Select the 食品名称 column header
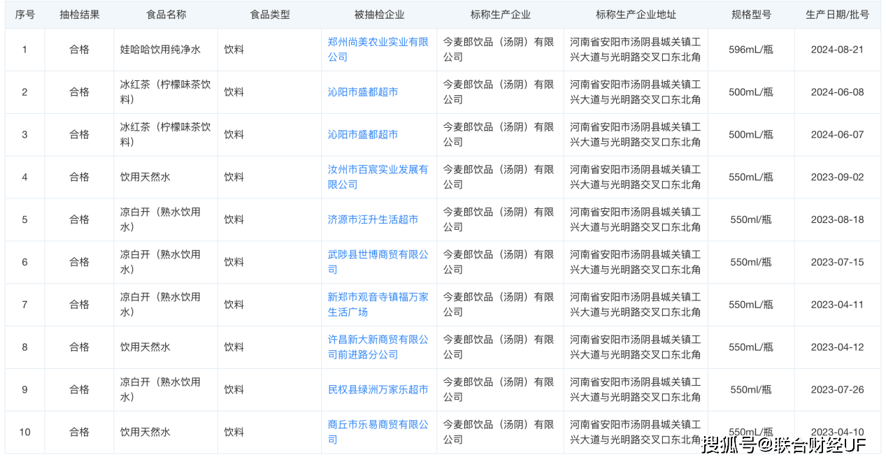The width and height of the screenshot is (886, 464). pyautogui.click(x=166, y=15)
